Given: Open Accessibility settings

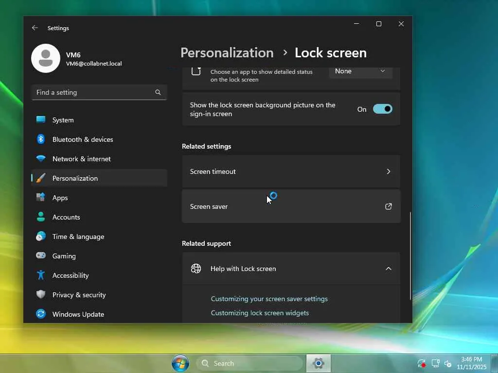Looking at the screenshot, I should pyautogui.click(x=99, y=275).
